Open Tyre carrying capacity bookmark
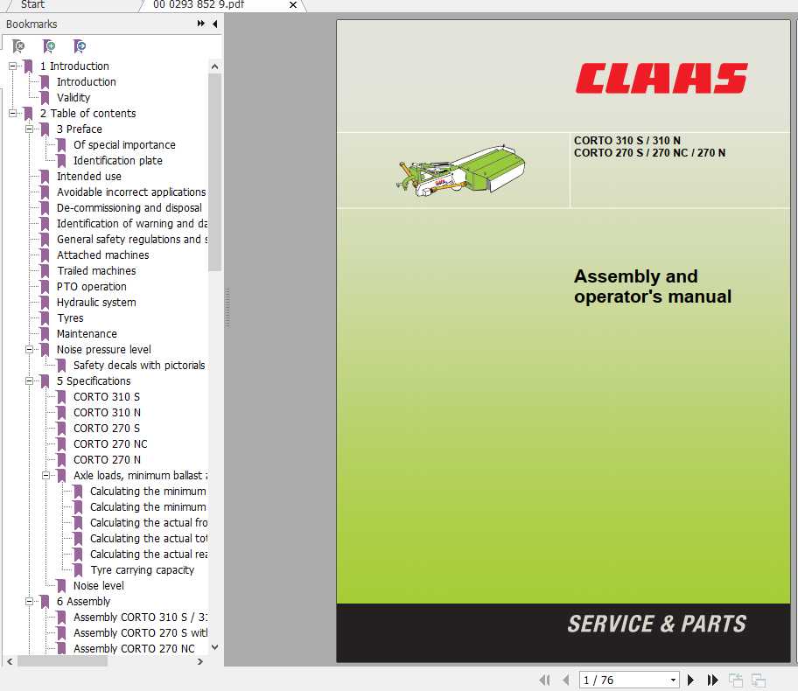The height and width of the screenshot is (691, 798). [142, 570]
